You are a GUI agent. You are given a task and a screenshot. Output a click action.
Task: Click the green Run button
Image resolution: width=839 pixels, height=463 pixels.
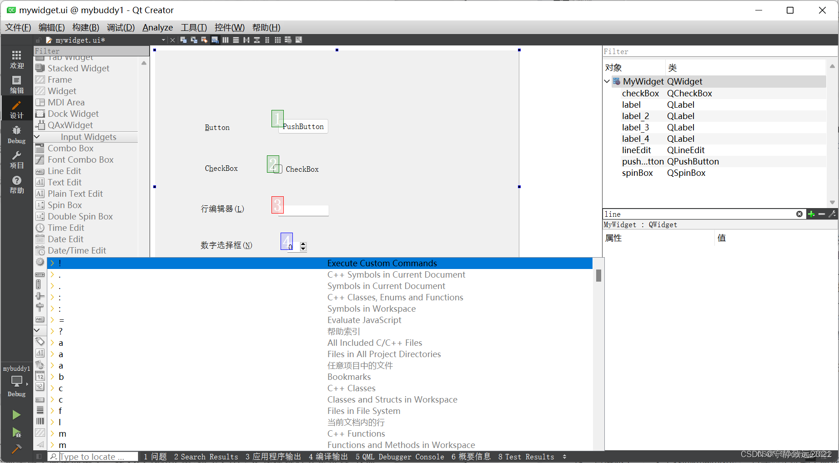click(16, 415)
